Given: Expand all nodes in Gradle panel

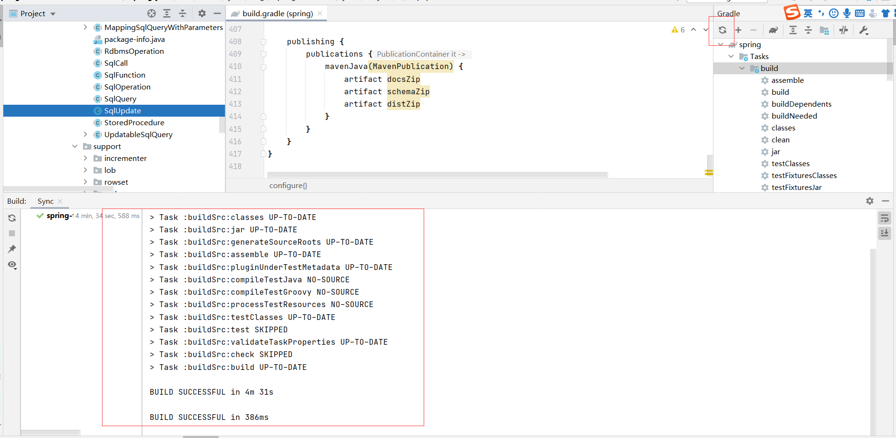Looking at the screenshot, I should pyautogui.click(x=793, y=30).
